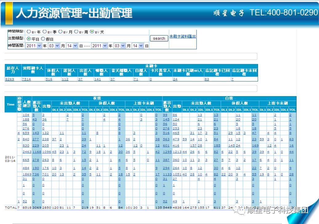Click the 516 link under 休假人數

coord(49,79)
